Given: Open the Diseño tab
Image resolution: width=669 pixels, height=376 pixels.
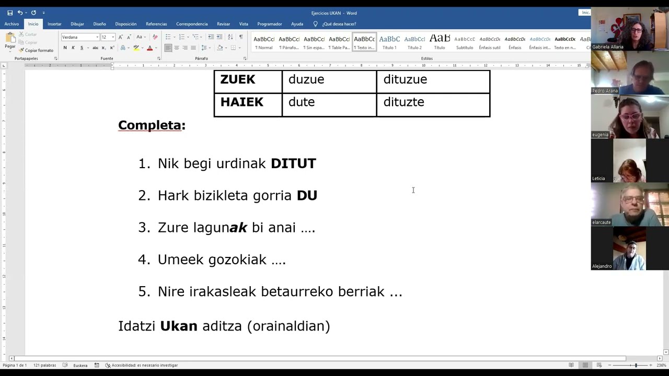Looking at the screenshot, I should (99, 24).
